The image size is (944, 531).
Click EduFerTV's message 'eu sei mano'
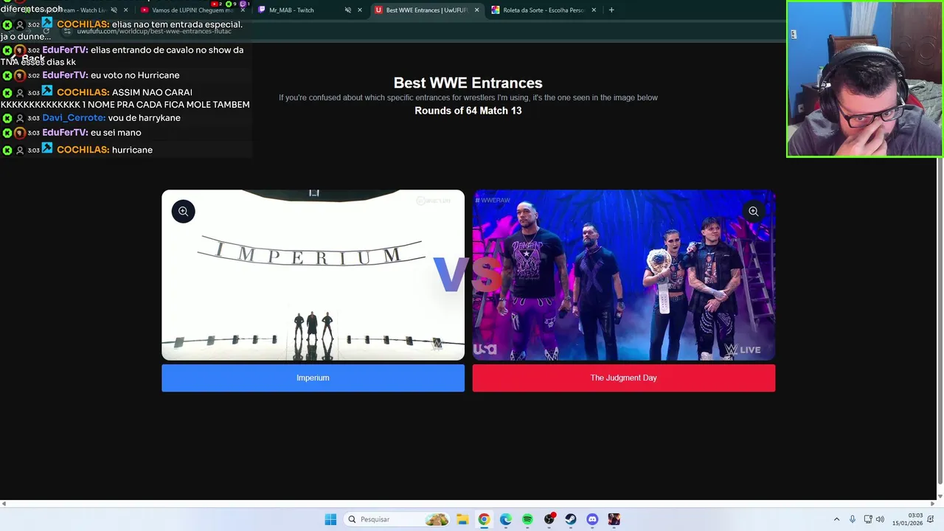116,133
